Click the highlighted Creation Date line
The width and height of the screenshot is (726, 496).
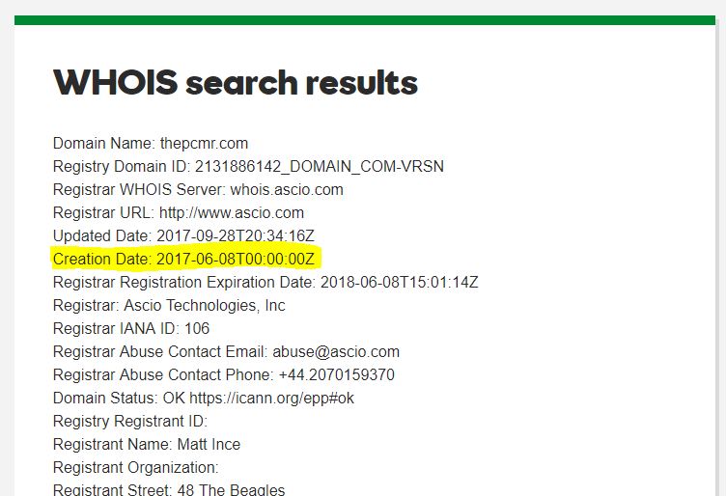click(x=183, y=260)
